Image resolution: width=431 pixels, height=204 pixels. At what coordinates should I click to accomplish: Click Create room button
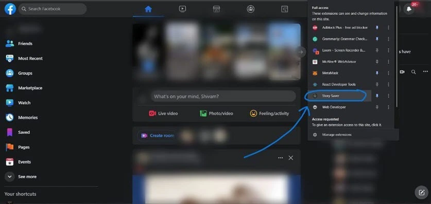click(x=157, y=136)
